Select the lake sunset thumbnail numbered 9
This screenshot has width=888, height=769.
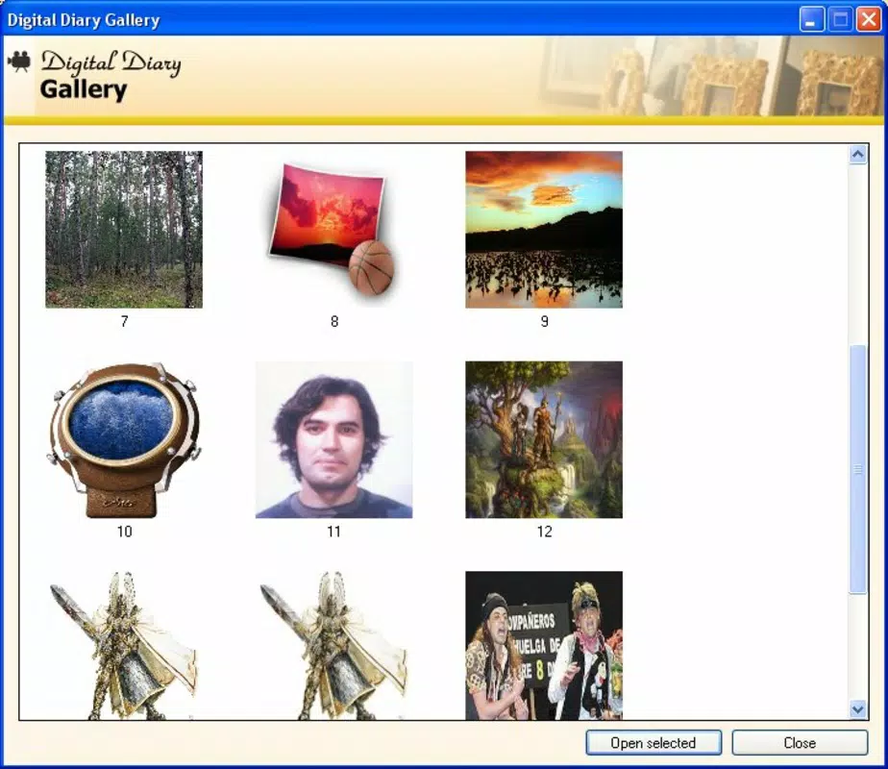pyautogui.click(x=544, y=230)
